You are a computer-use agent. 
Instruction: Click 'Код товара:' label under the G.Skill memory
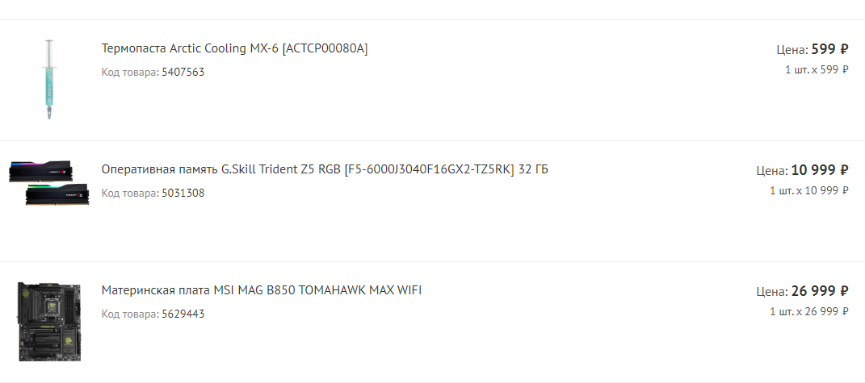pos(130,194)
